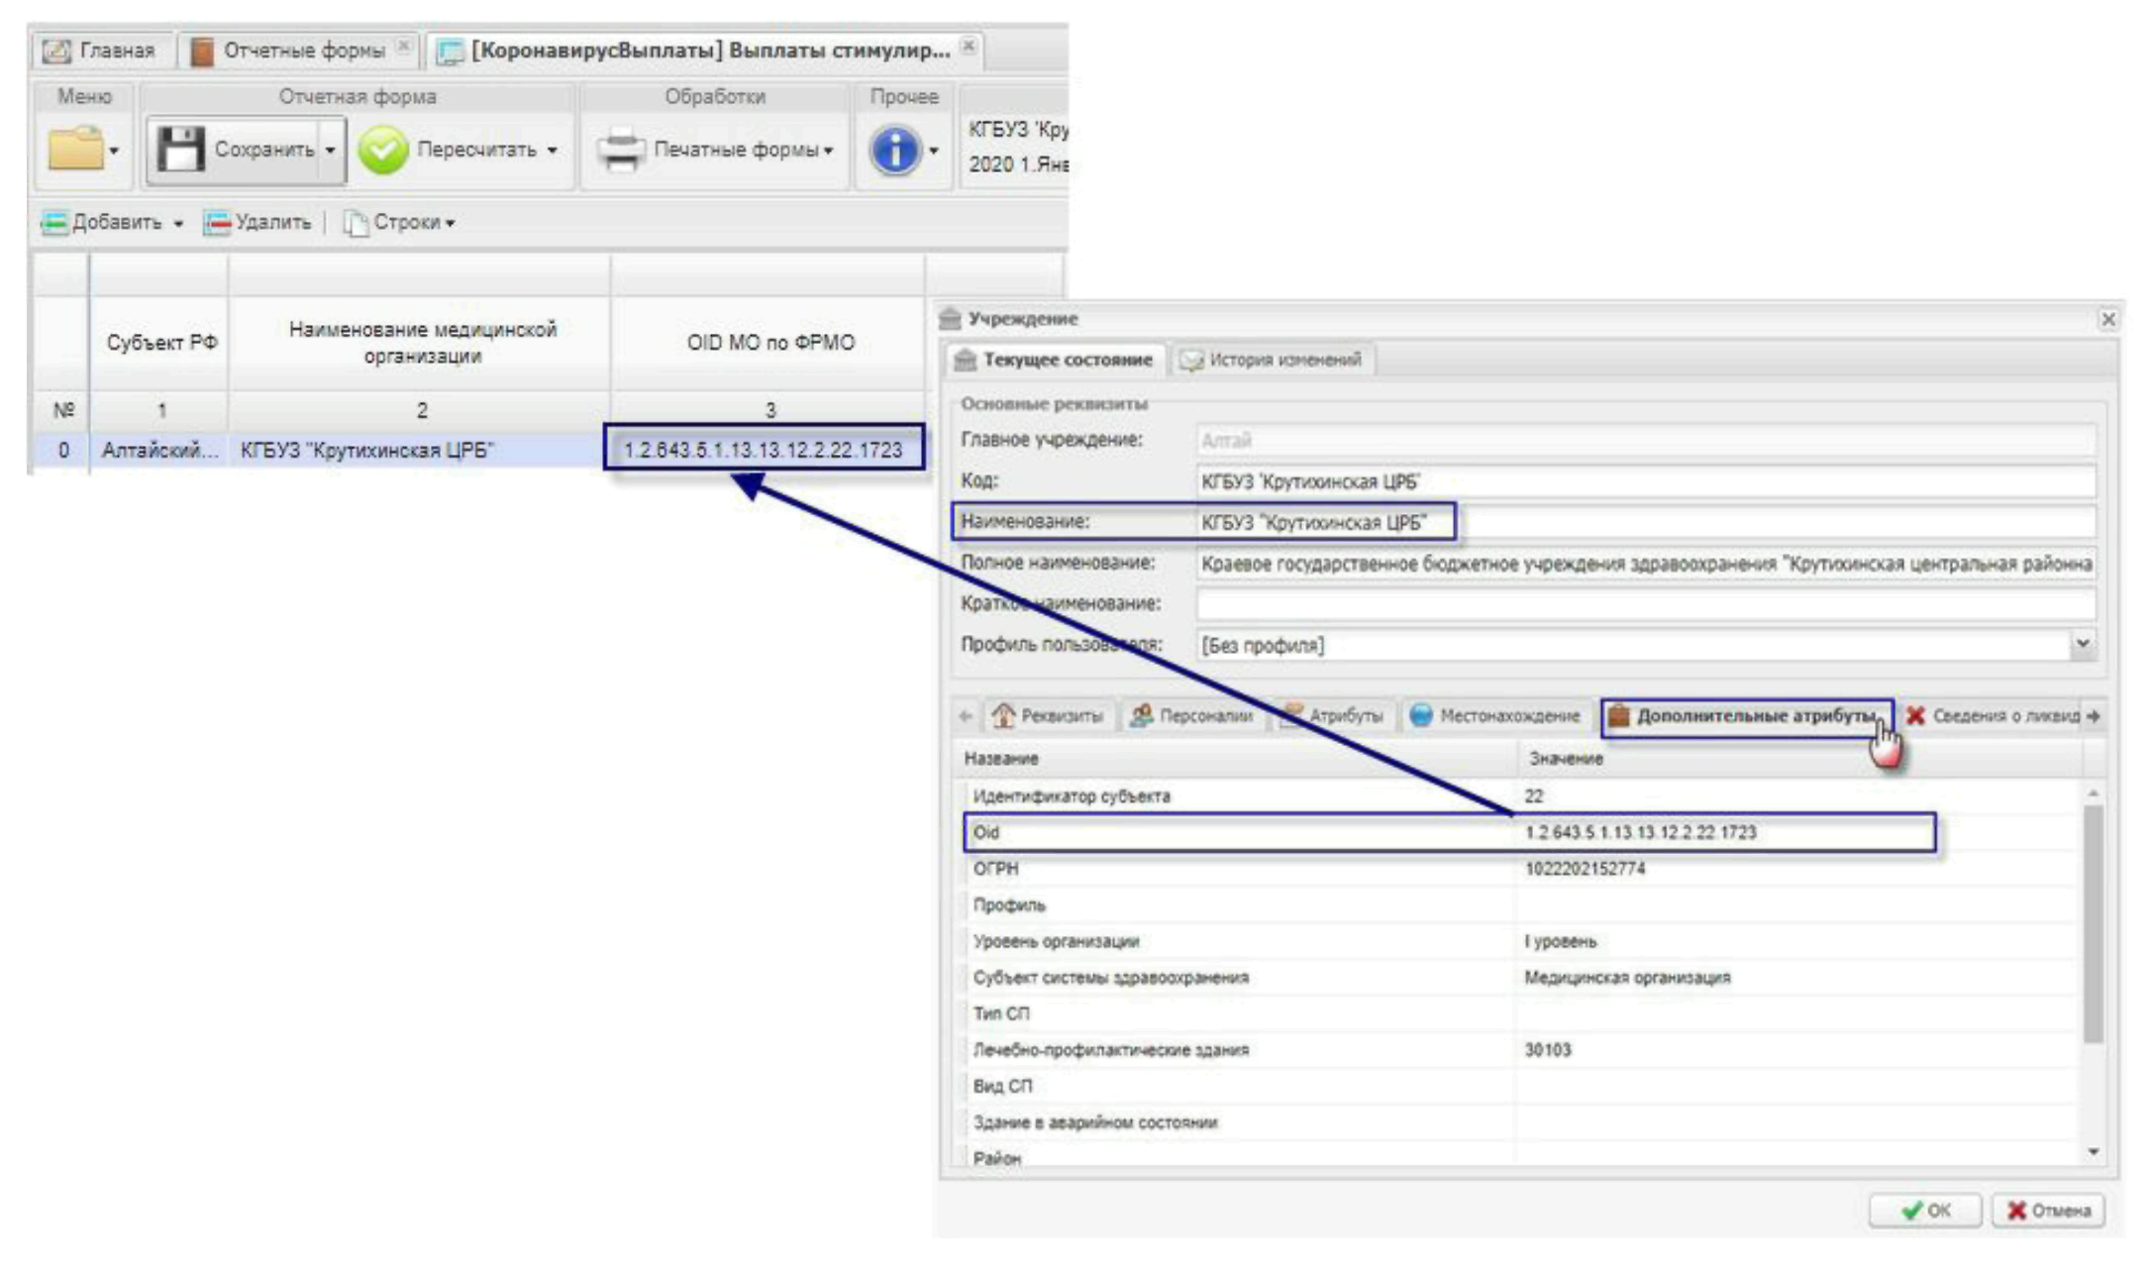Click the blue info icon

click(x=894, y=151)
